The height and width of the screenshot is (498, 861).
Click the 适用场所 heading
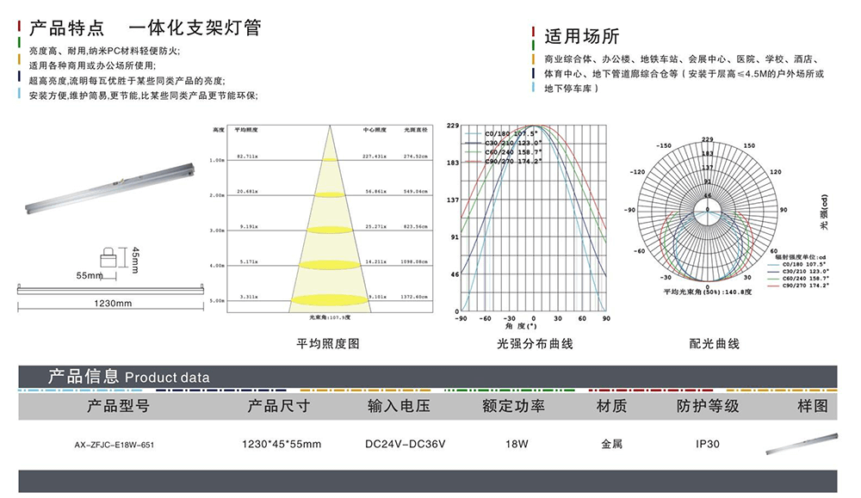click(x=581, y=37)
